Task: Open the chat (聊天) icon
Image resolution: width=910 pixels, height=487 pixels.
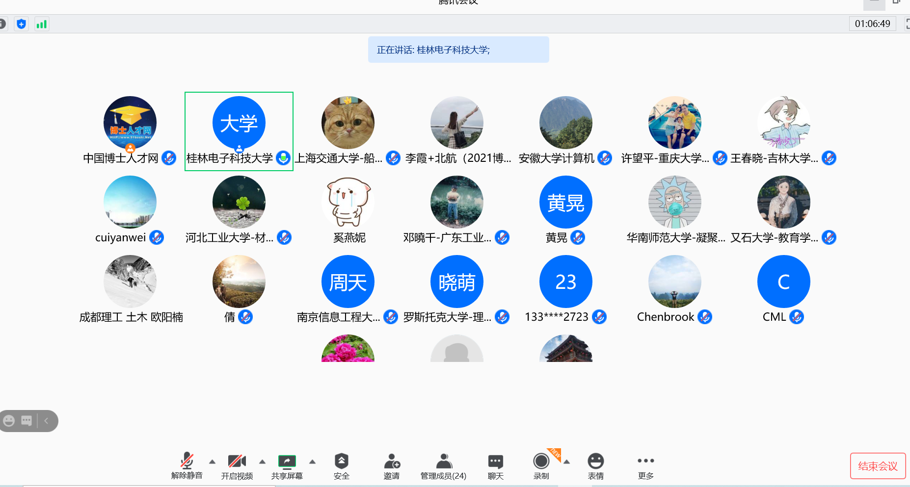Action: [496, 461]
